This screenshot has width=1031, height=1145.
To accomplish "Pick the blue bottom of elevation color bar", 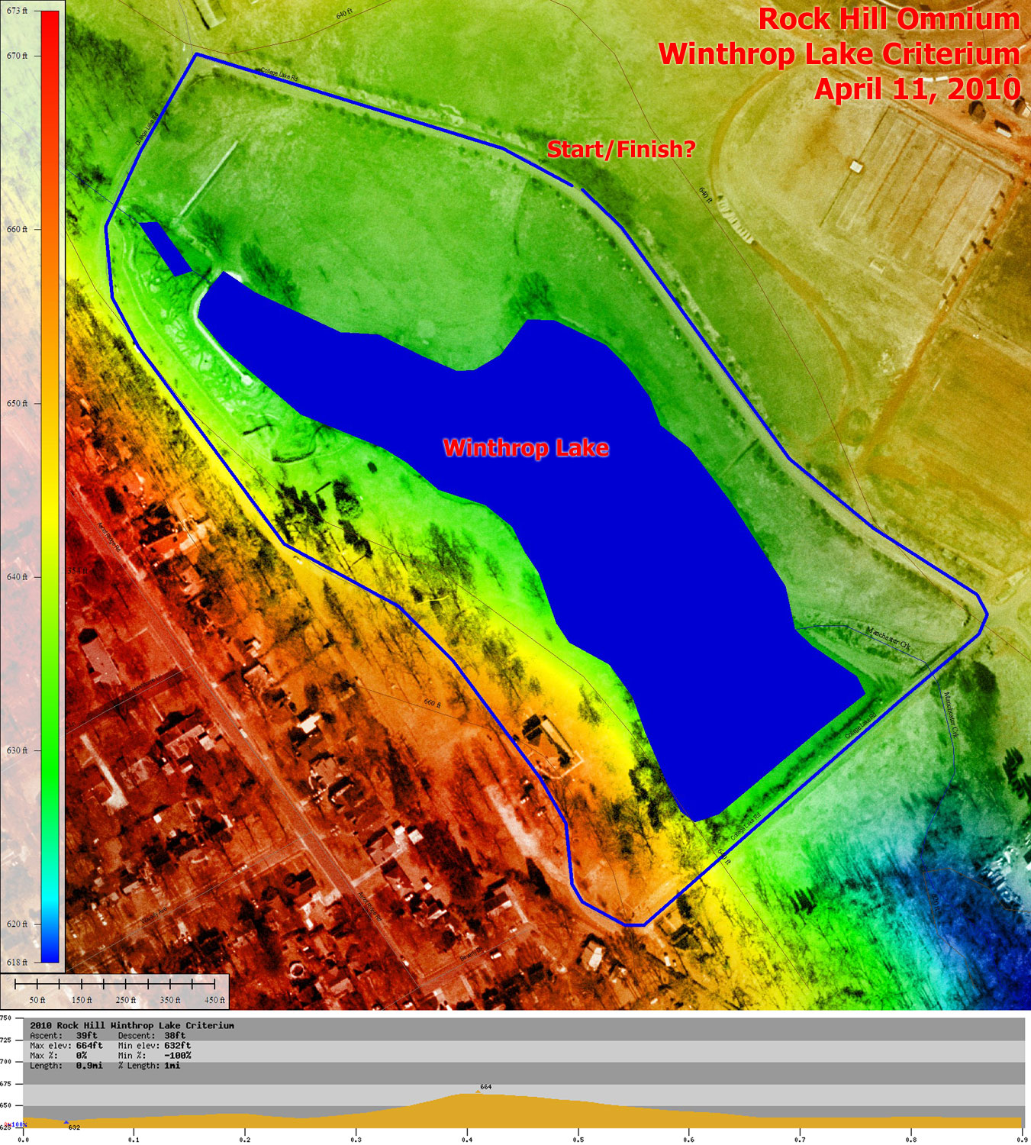I will tap(50, 953).
